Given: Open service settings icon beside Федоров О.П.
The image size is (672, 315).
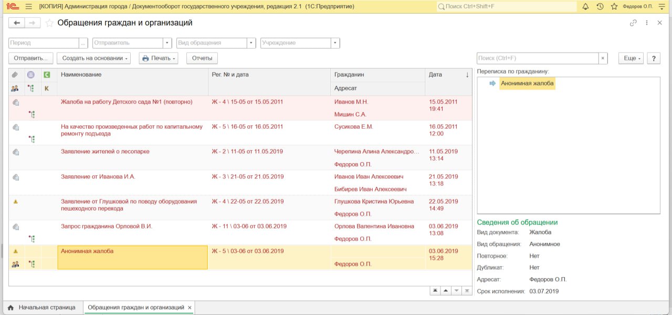Looking at the screenshot, I should pos(661,6).
